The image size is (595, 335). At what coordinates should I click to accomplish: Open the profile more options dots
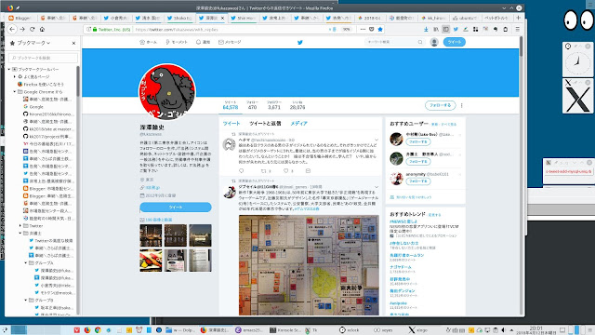(x=461, y=105)
